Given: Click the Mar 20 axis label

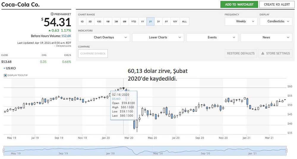Looking at the screenshot, I should pyautogui.click(x=129, y=138).
